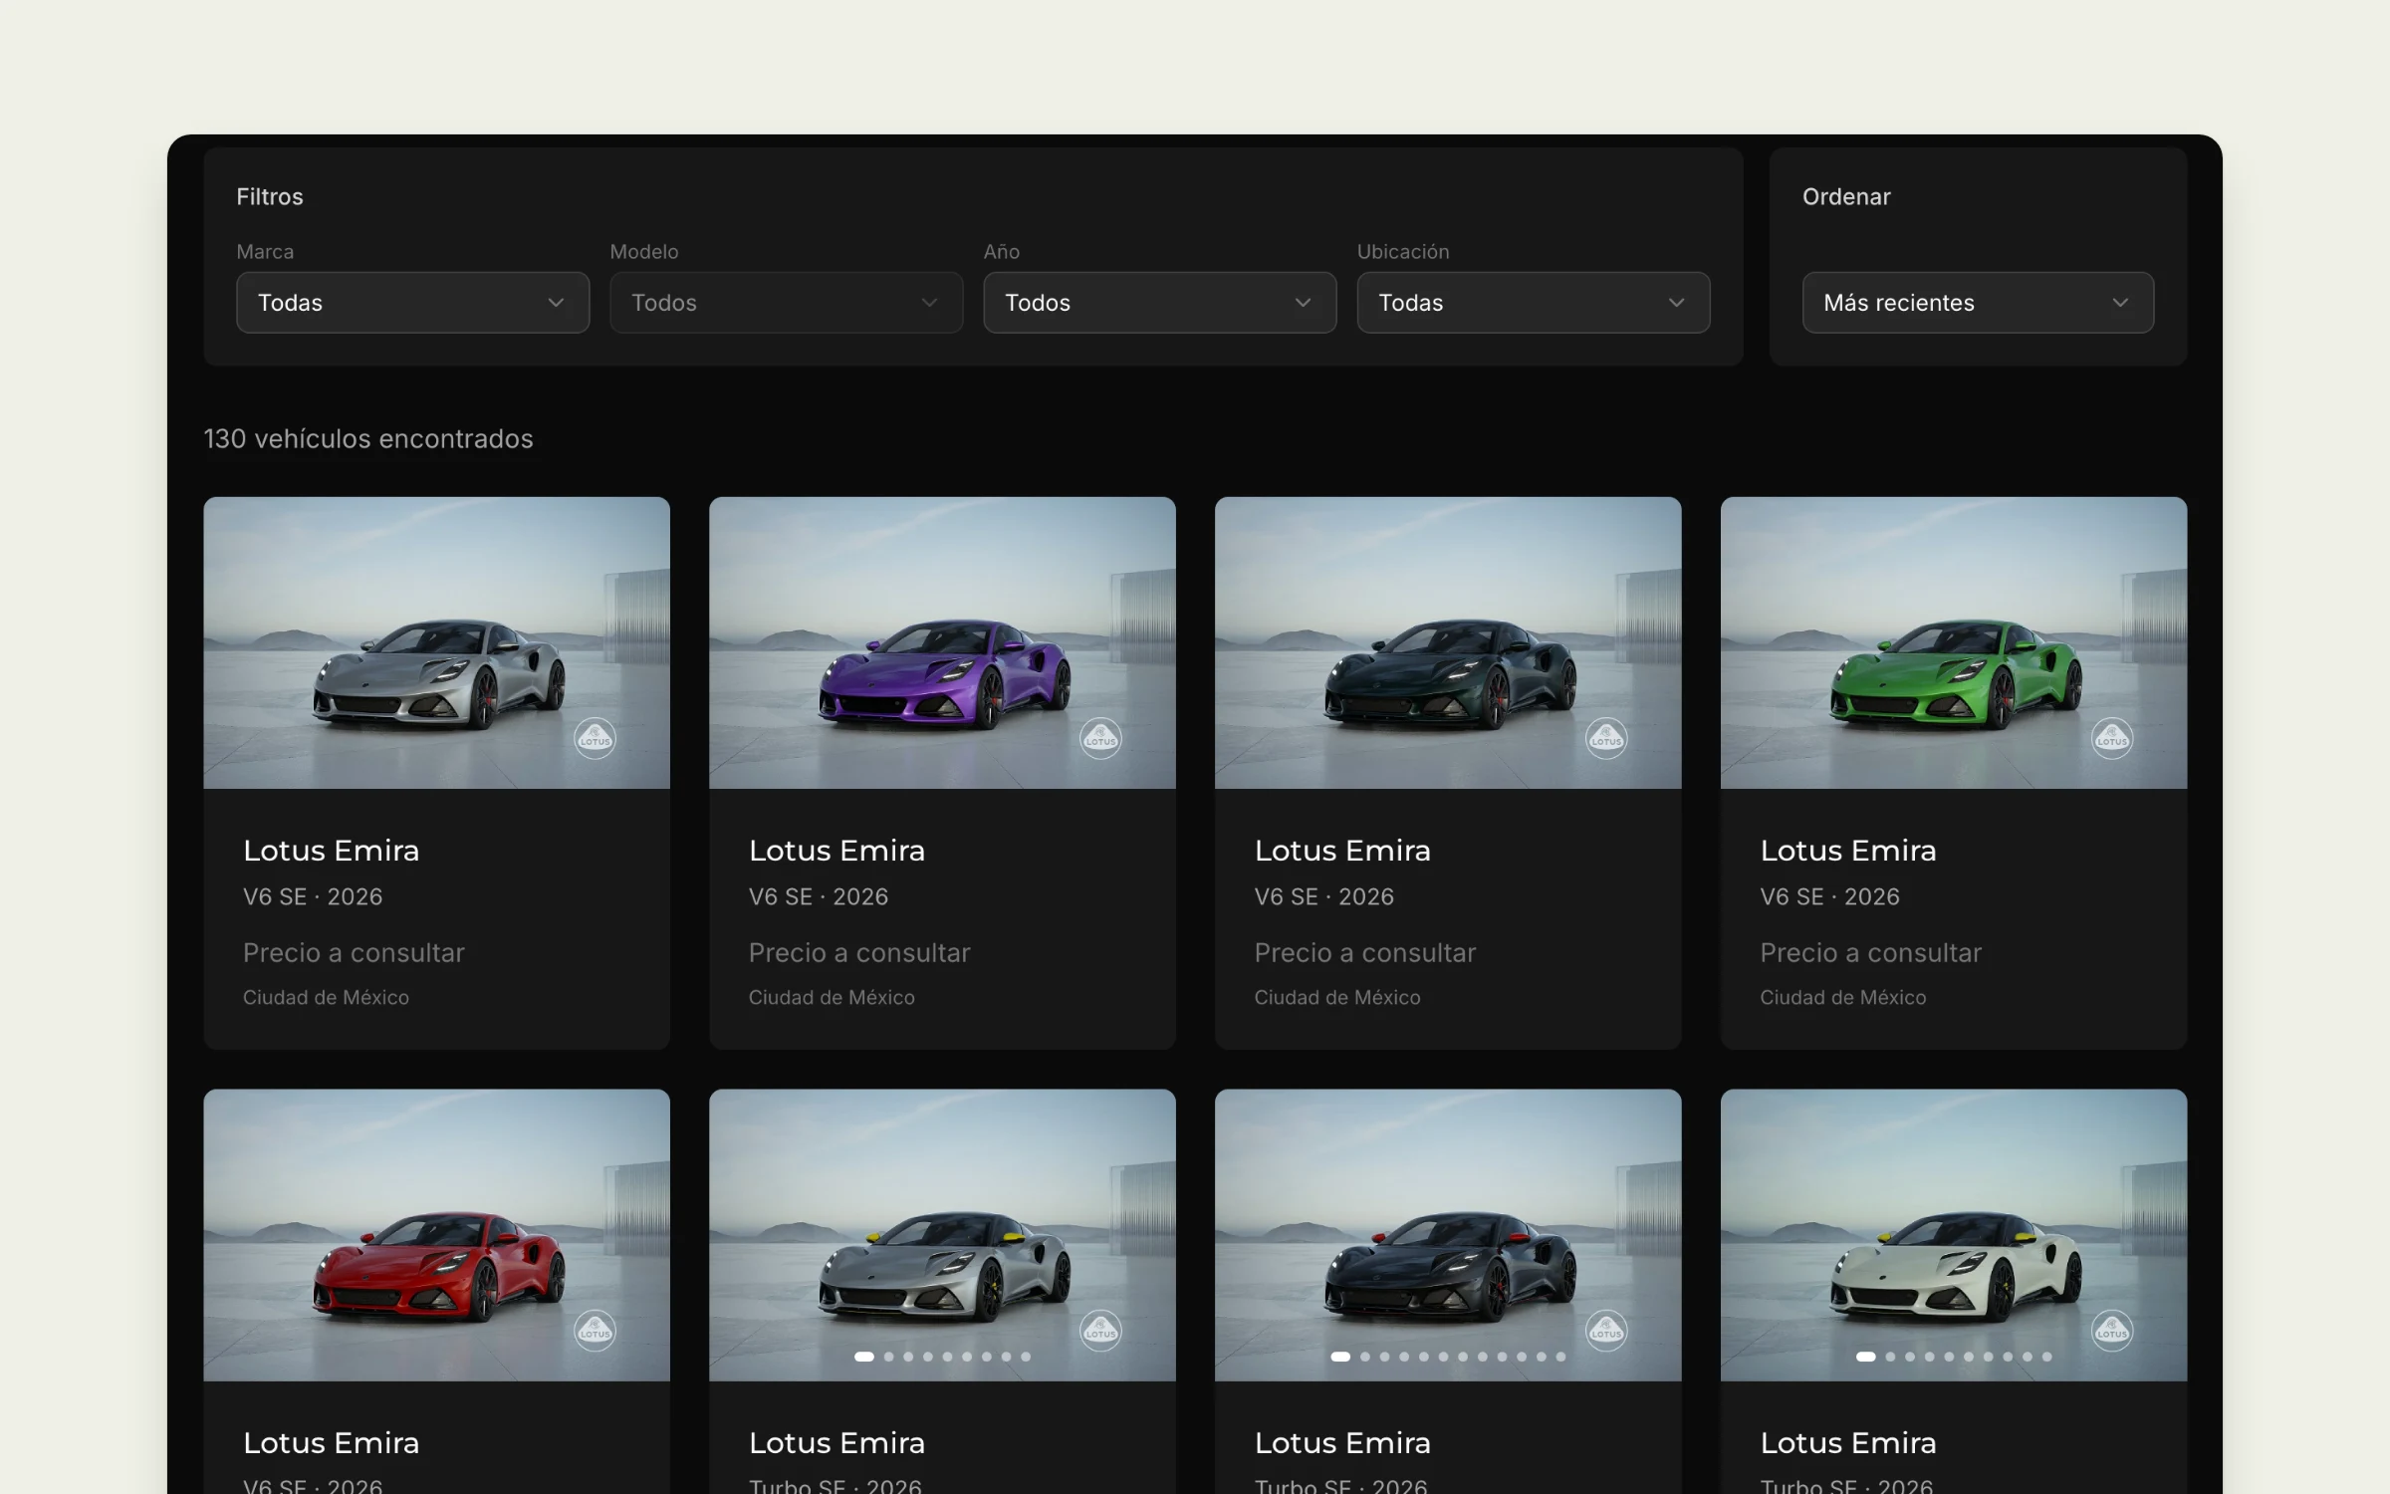Click 'Precio a consultar' on the purple Emira card

coord(859,953)
